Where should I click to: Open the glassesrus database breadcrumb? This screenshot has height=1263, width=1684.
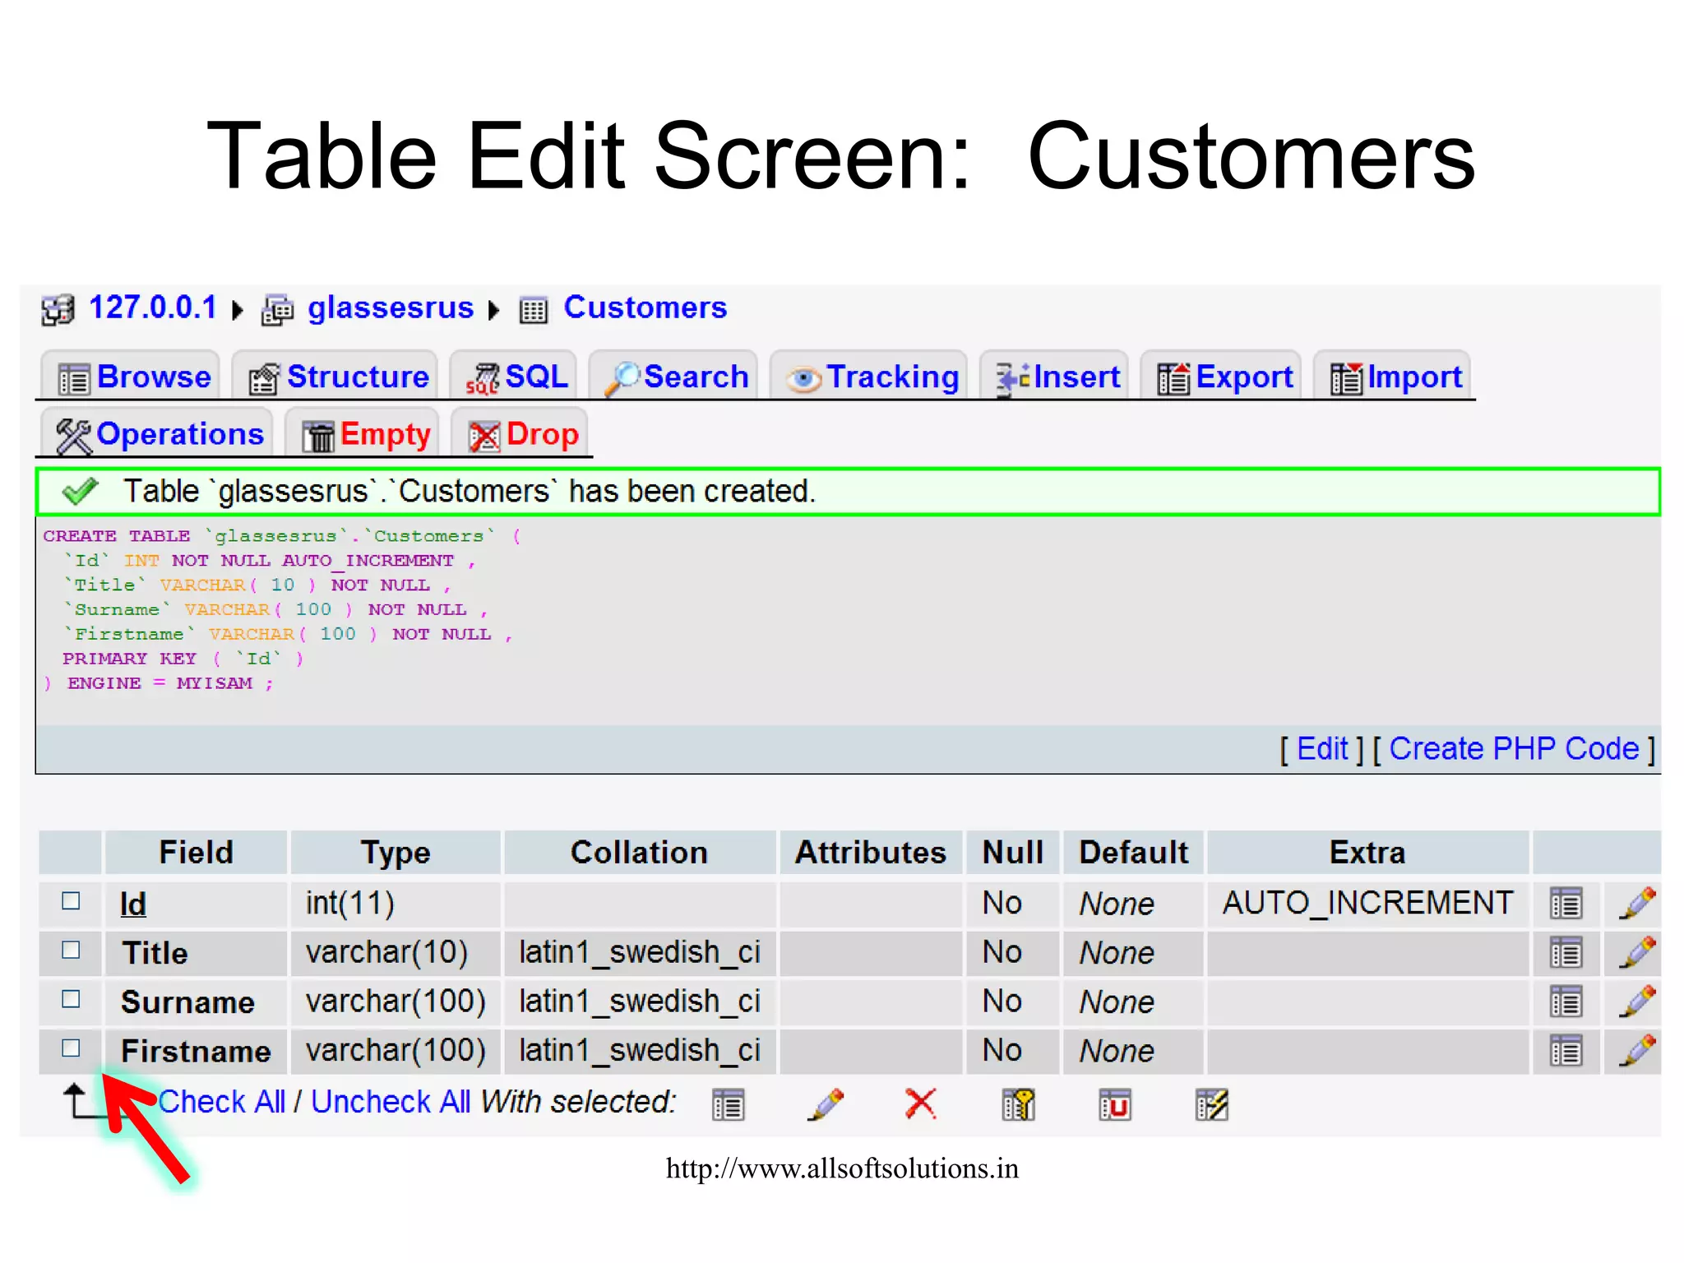(x=390, y=308)
